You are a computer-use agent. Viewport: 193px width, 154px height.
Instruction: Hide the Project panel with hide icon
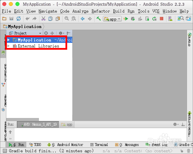[x=68, y=33]
